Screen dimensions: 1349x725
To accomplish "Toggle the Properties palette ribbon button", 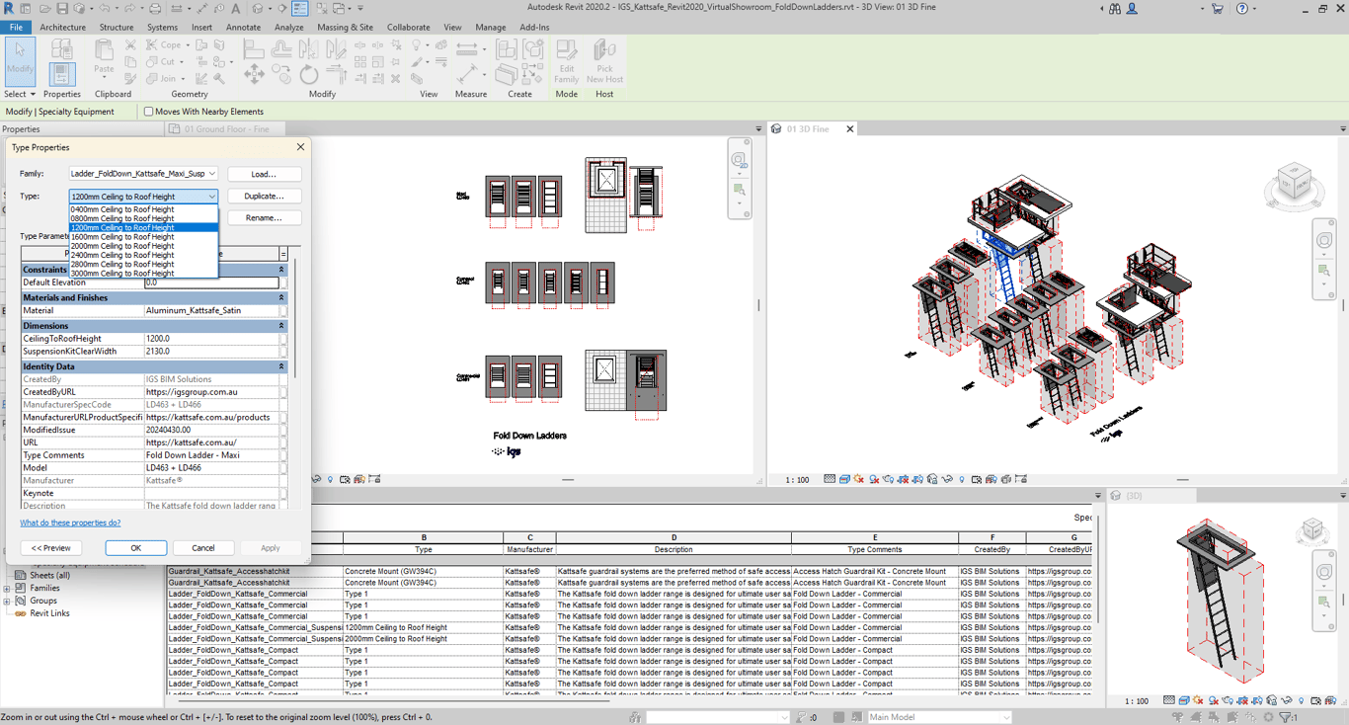I will pos(61,72).
